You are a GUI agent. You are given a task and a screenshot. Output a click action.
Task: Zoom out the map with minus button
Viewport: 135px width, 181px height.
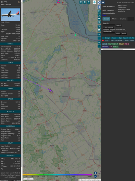point(95,176)
